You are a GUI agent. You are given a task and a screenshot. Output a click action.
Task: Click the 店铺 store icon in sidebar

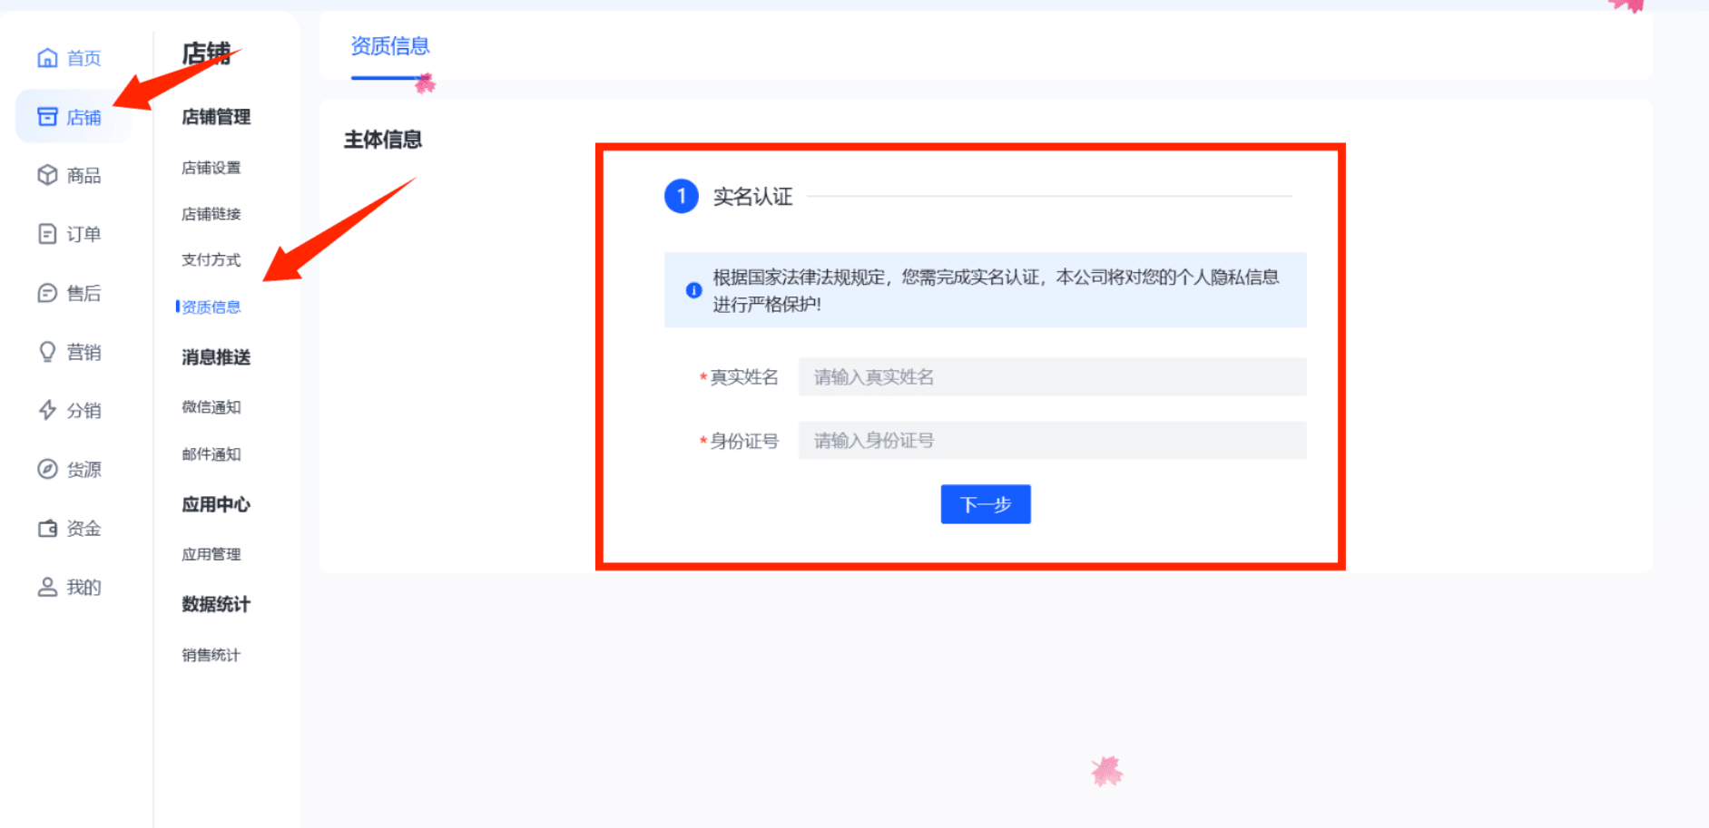[x=47, y=116]
